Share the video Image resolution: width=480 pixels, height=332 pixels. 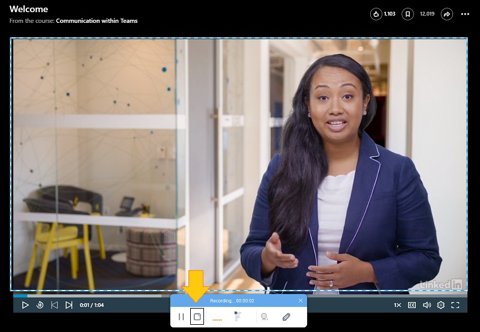click(446, 14)
